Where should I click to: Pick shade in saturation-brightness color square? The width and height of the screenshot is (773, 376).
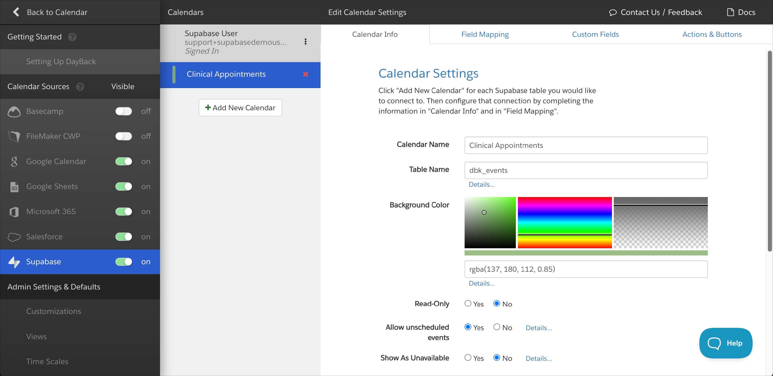coord(490,223)
